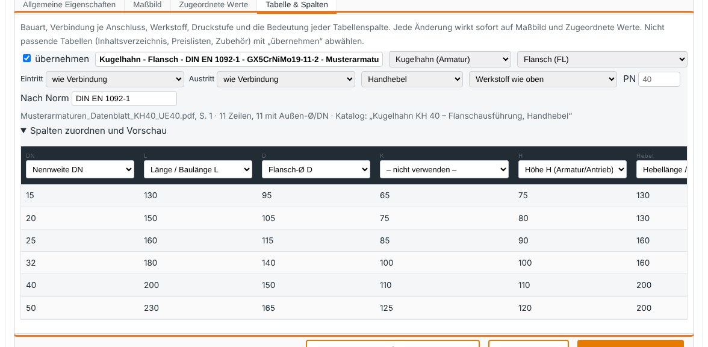Open the Hebellänge column dropdown
Image resolution: width=708 pixels, height=347 pixels.
662,169
